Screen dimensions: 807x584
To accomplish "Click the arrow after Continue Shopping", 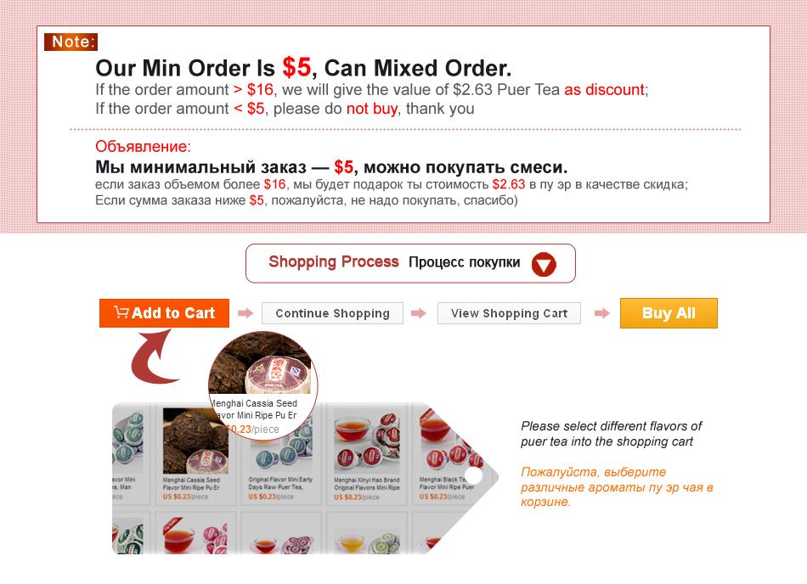I will tap(419, 313).
